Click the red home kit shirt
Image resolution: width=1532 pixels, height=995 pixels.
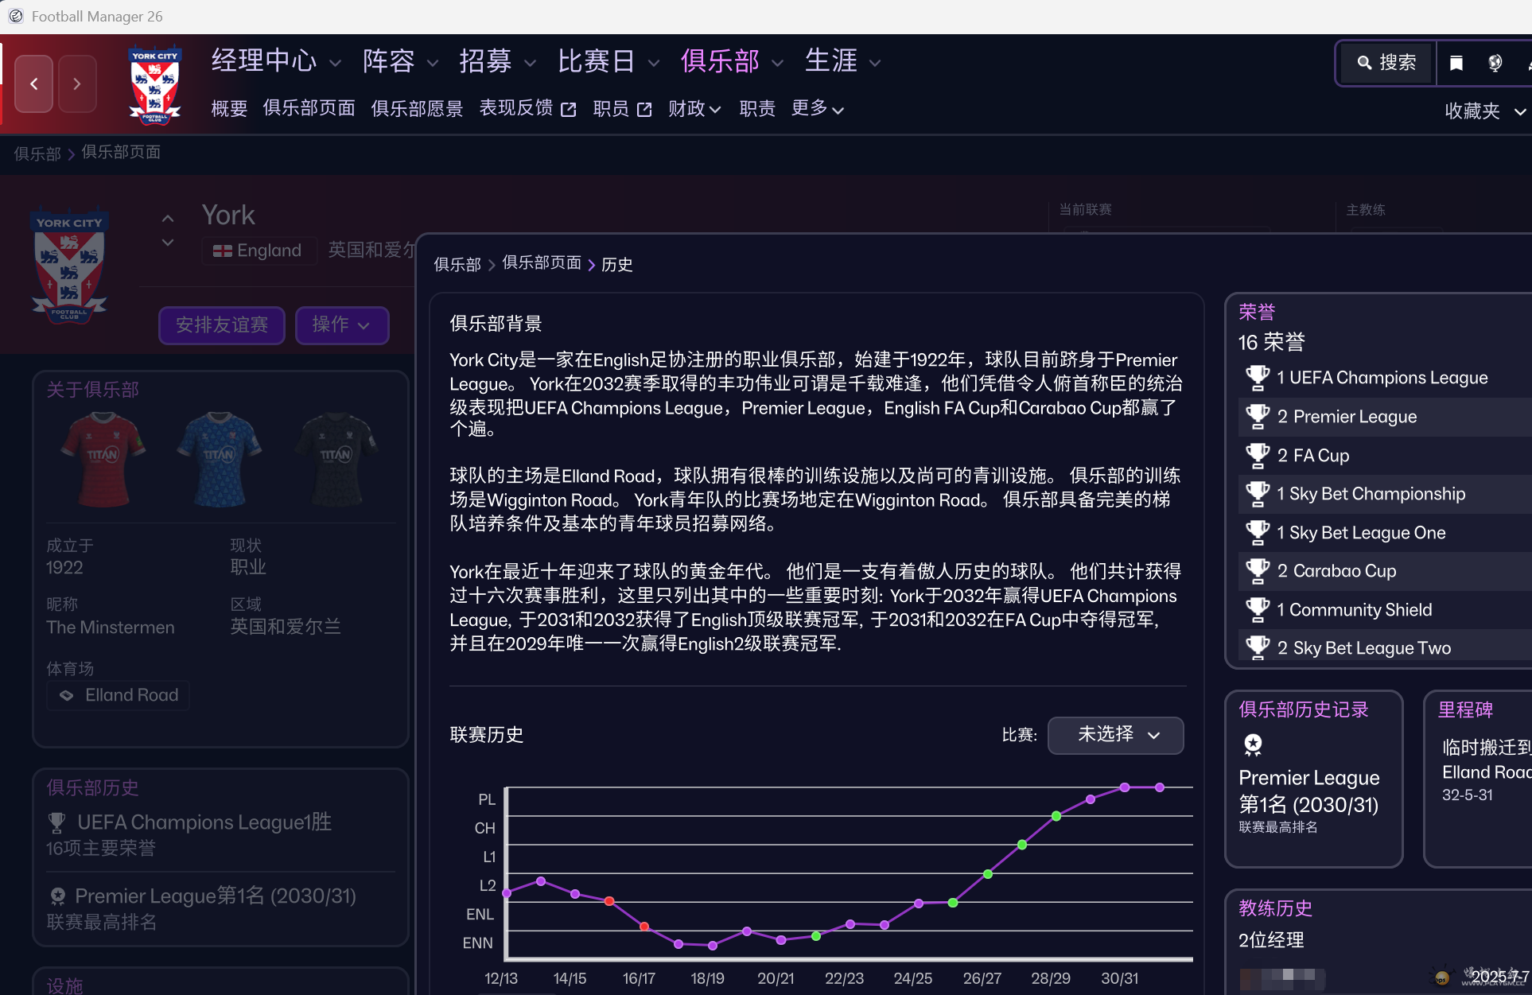coord(103,459)
